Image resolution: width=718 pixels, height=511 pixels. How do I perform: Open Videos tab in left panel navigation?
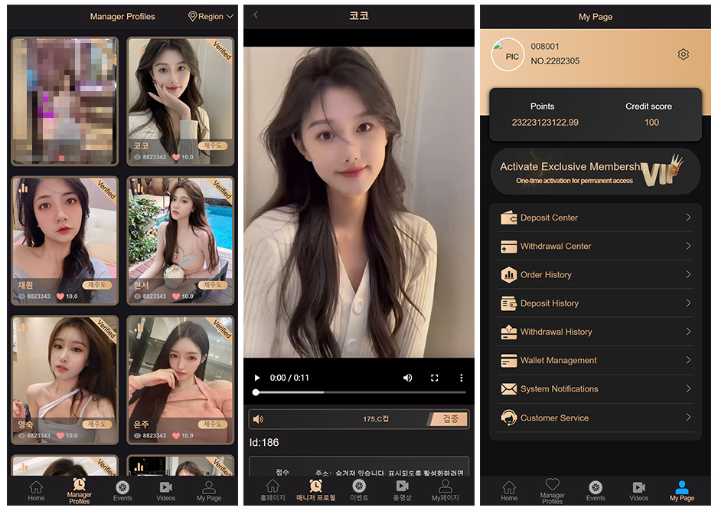click(166, 491)
